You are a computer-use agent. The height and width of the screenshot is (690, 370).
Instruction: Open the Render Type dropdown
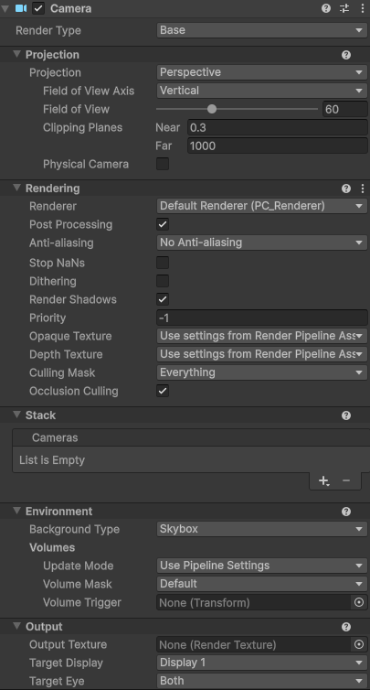click(x=262, y=30)
